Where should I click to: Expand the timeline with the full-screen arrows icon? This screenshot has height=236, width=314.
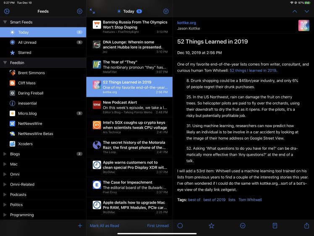click(x=92, y=11)
